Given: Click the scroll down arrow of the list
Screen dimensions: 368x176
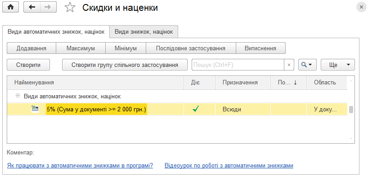Looking at the screenshot, I should (x=351, y=139).
